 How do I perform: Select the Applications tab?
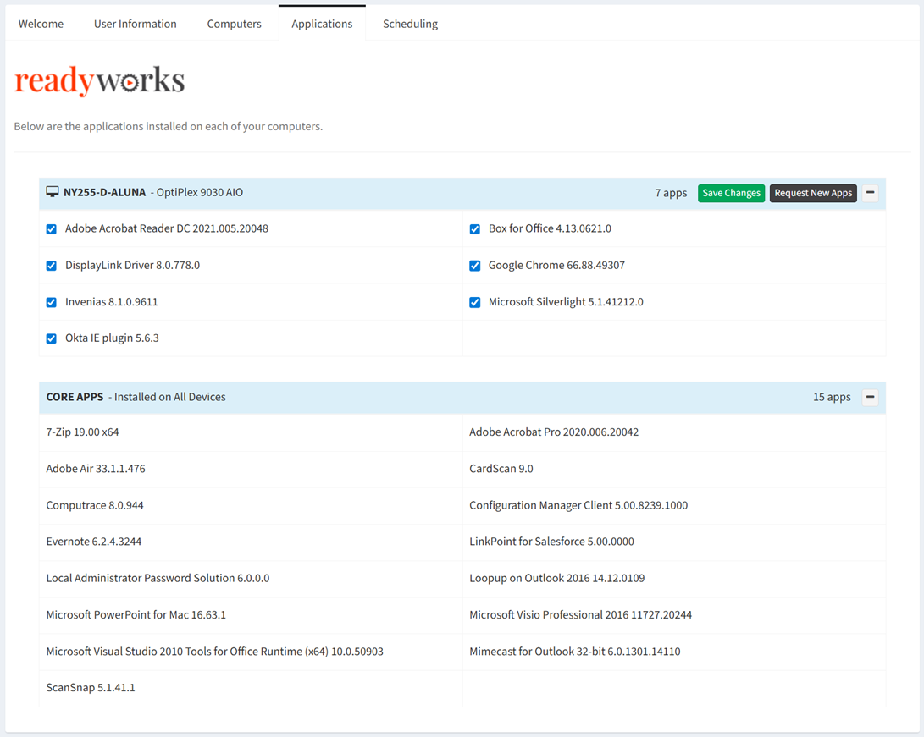(322, 24)
